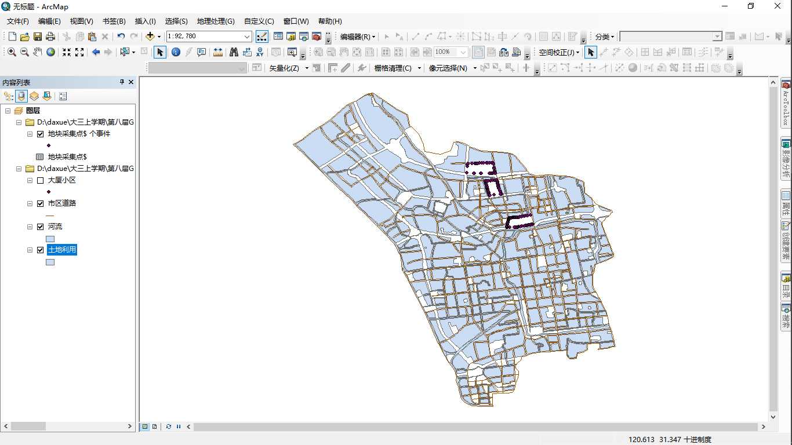Click the Full Extent globe icon
Image resolution: width=792 pixels, height=445 pixels.
click(x=51, y=52)
